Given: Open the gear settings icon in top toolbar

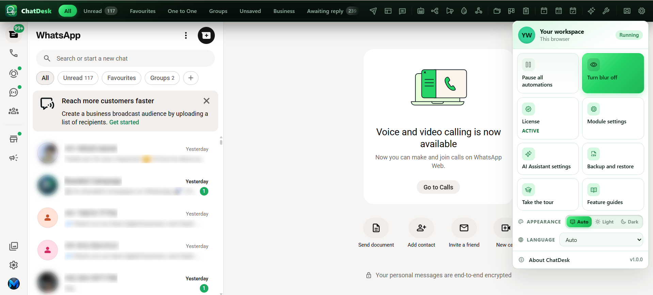Looking at the screenshot, I should pos(642,11).
